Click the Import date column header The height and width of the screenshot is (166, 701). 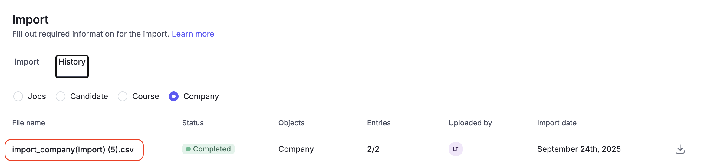(557, 123)
